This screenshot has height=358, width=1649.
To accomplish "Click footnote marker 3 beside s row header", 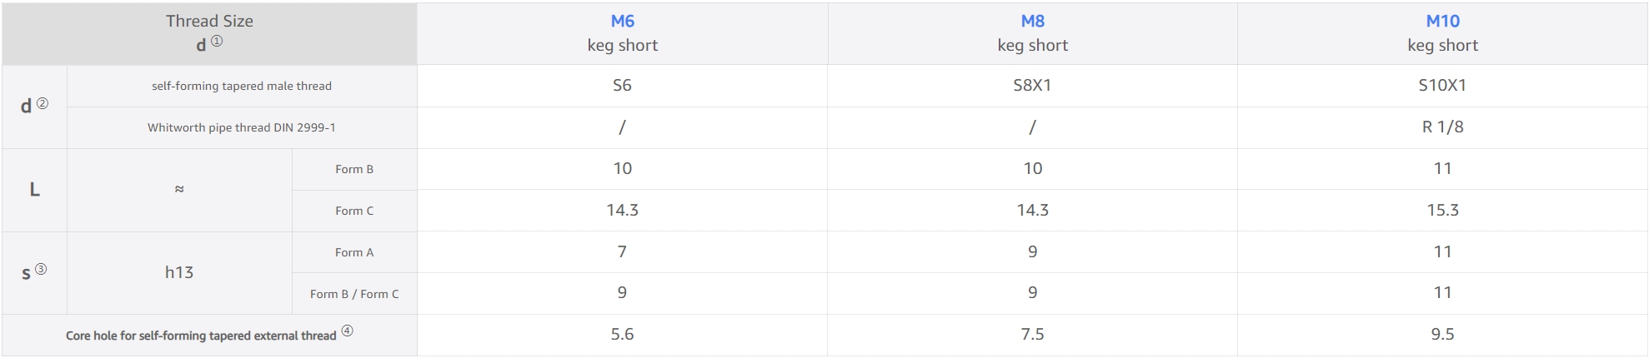I will coord(41,270).
